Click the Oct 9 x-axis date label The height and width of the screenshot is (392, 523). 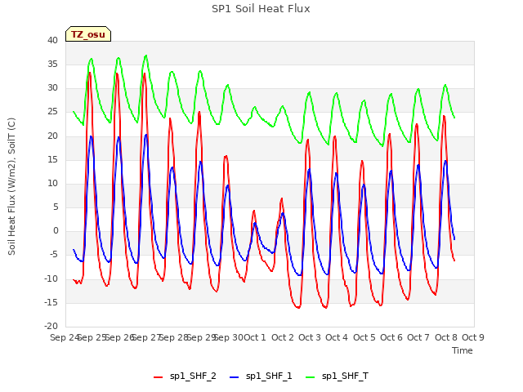(472, 337)
